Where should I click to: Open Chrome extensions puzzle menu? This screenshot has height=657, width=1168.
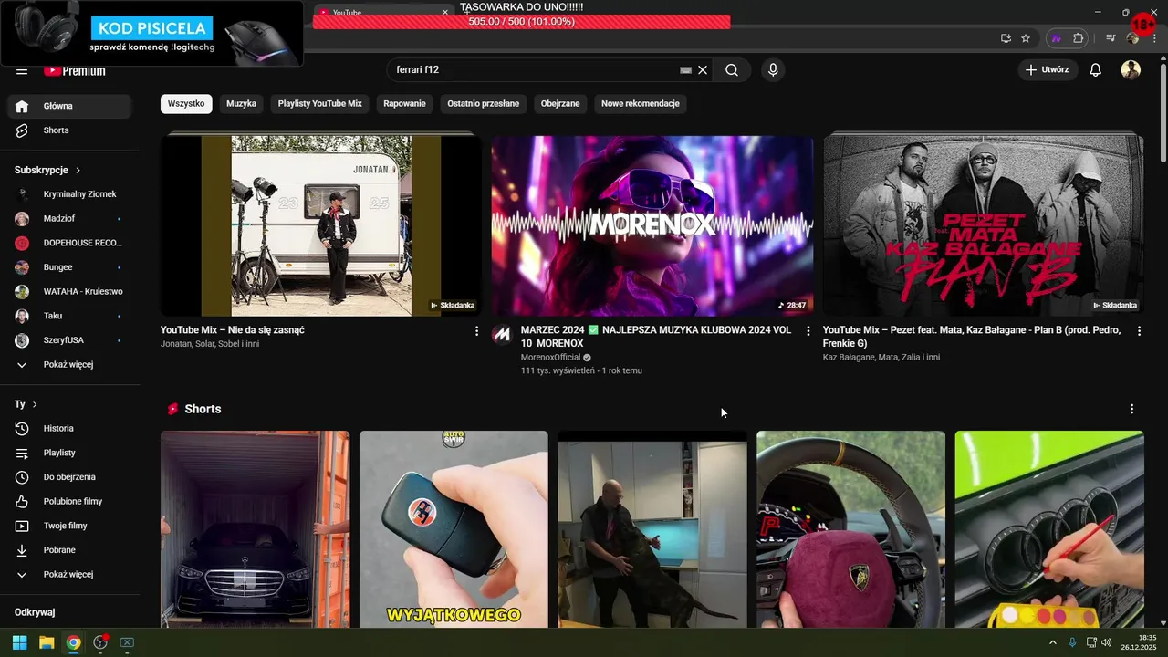[x=1078, y=38]
